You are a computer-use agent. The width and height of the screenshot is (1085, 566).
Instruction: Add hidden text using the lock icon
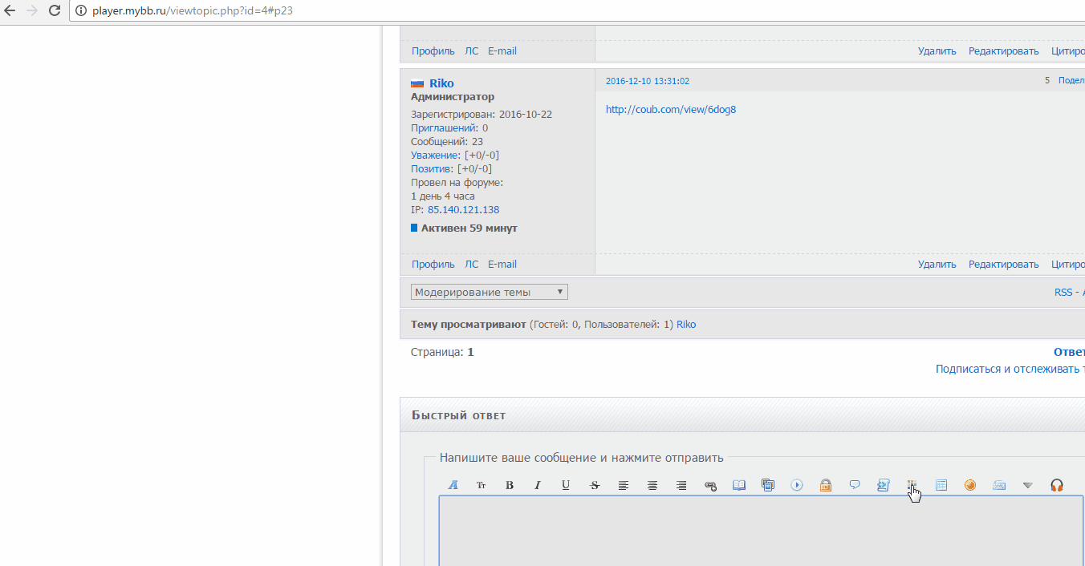[x=825, y=485]
